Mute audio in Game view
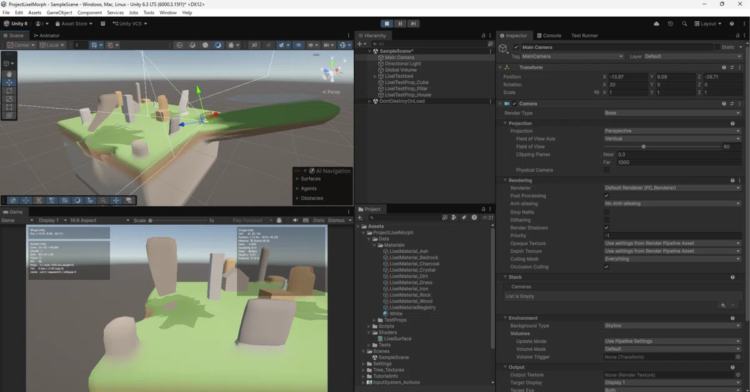This screenshot has width=750, height=392. pyautogui.click(x=297, y=220)
